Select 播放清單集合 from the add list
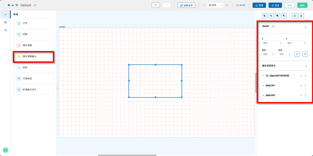313x156 pixels. coord(33,57)
